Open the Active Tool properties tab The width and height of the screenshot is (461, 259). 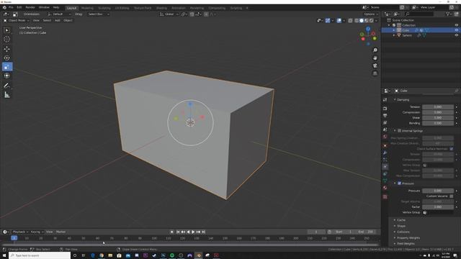point(385,100)
